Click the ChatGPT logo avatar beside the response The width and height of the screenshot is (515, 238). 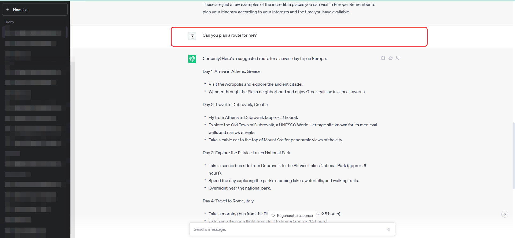pos(192,59)
